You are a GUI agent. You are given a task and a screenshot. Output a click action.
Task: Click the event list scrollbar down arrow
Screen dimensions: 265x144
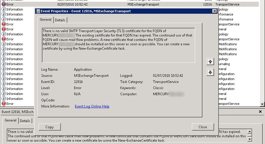[262, 104]
